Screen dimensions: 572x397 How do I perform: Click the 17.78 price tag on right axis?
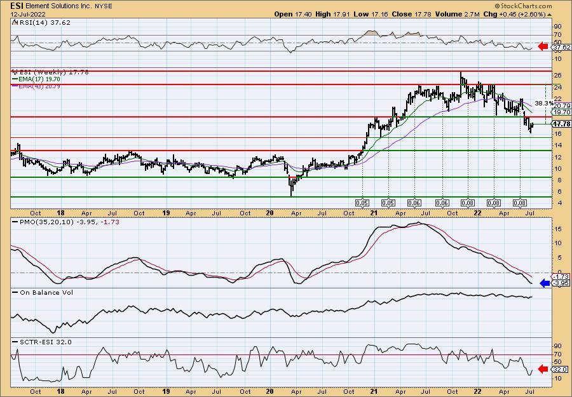(562, 124)
